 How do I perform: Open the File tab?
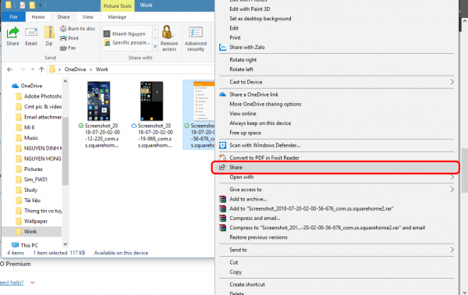coord(13,16)
